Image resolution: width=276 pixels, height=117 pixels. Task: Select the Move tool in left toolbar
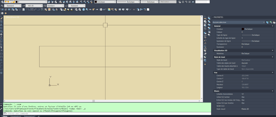click(x=1, y=34)
